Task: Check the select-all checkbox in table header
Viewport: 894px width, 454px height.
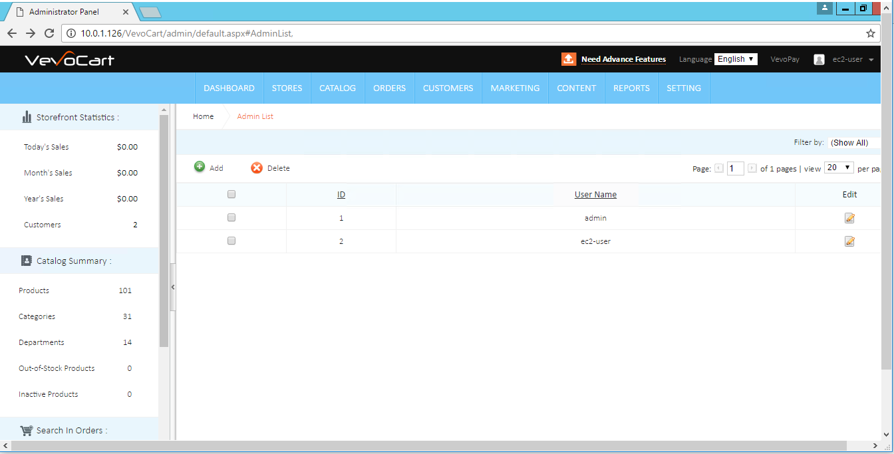Action: pyautogui.click(x=231, y=195)
